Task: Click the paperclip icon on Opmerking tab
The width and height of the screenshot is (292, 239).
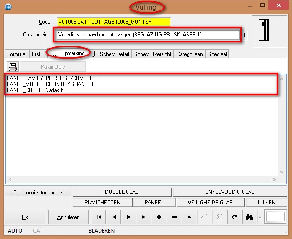Action: 54,53
